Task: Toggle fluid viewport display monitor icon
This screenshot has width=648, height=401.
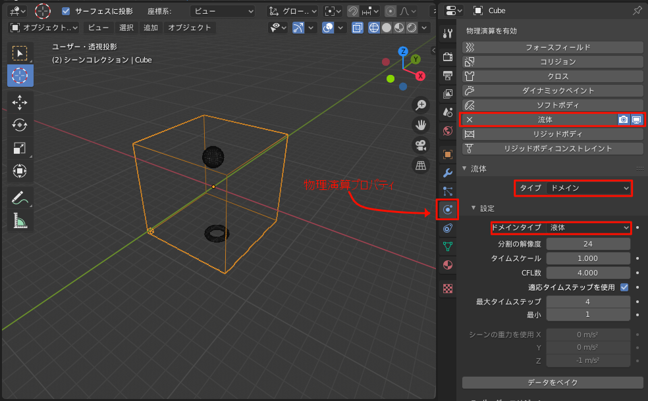Action: coord(636,120)
